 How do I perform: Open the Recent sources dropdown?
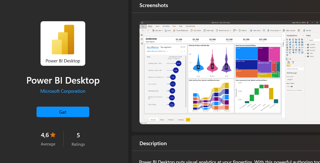click(230, 31)
